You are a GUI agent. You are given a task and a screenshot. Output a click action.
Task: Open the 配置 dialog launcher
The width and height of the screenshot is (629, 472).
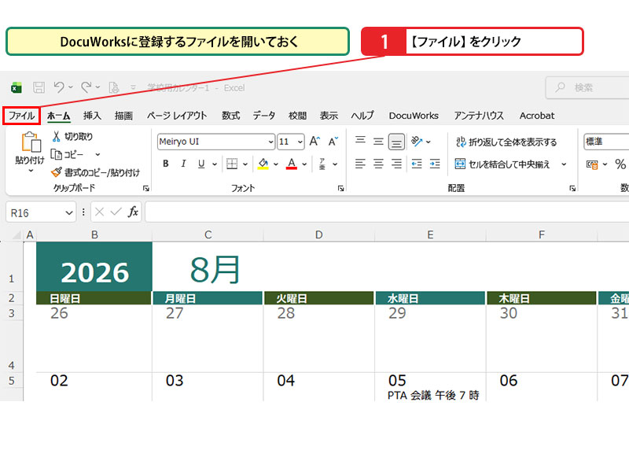[x=572, y=188]
